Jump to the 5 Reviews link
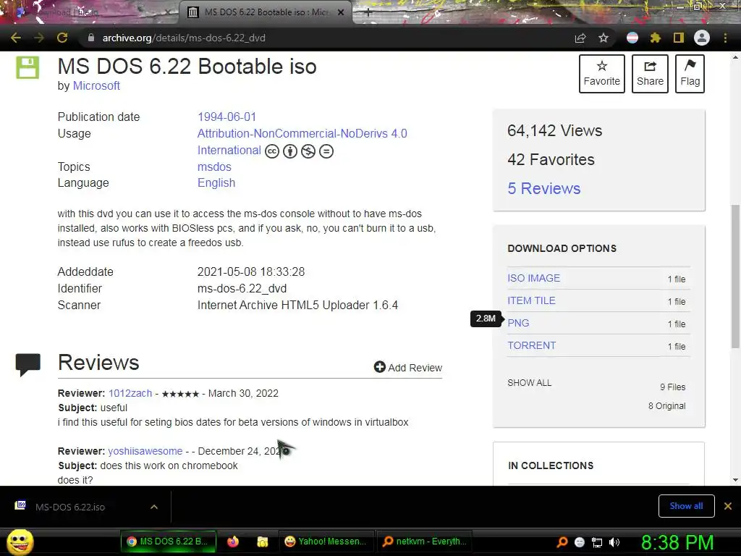The image size is (741, 556). click(x=544, y=188)
